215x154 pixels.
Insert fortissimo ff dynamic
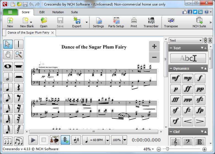188,89
